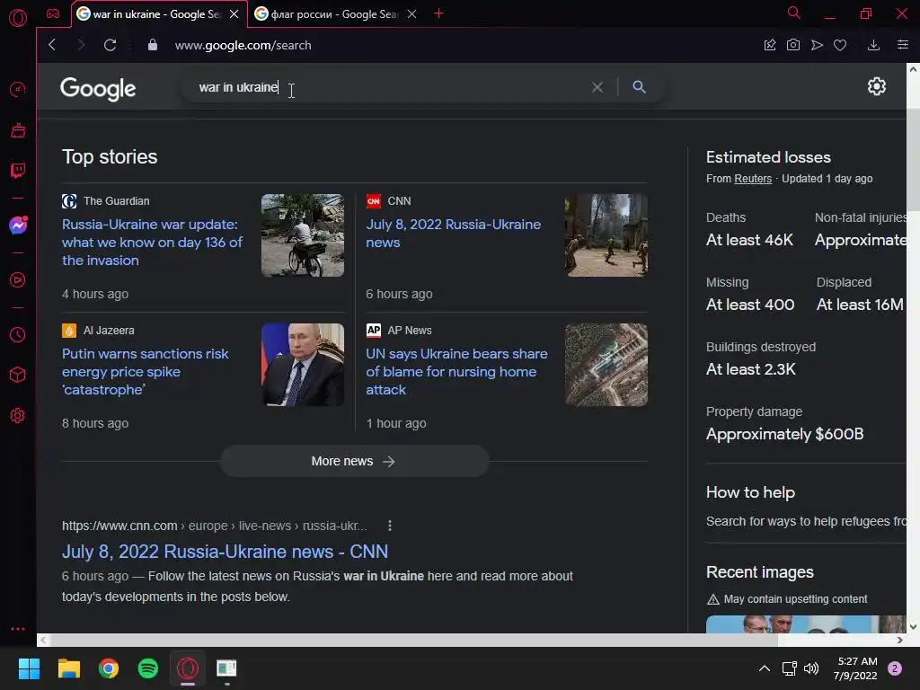
Task: Click the AP News satellite image thumbnail
Action: [606, 365]
